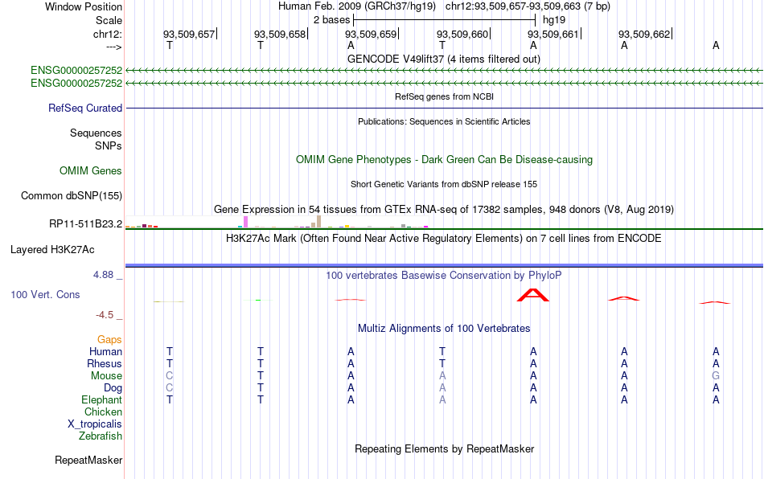This screenshot has width=764, height=479.
Task: Open Short Genetic Variants from dbSNP title
Action: point(443,184)
